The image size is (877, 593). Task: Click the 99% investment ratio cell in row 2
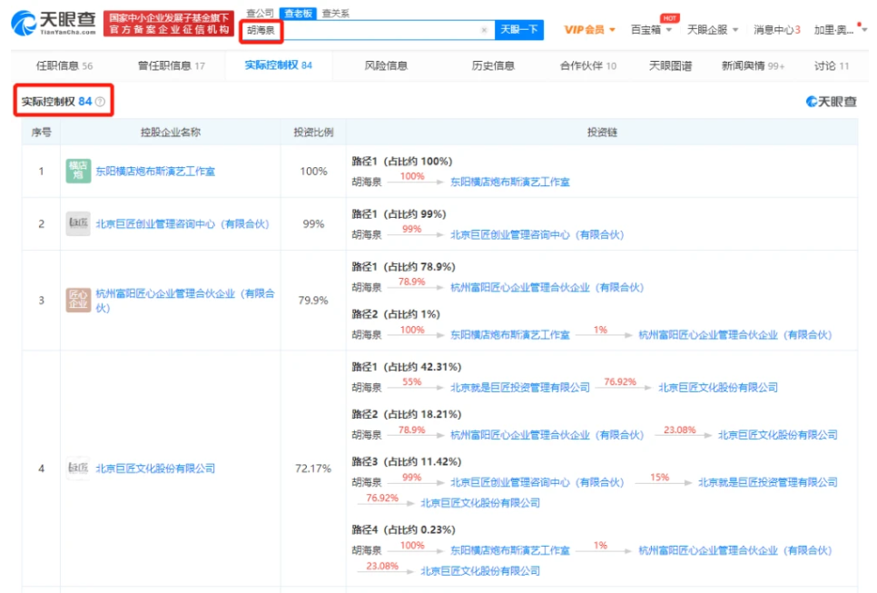[x=313, y=223]
